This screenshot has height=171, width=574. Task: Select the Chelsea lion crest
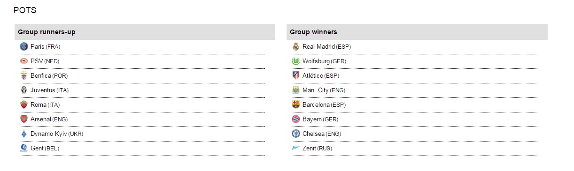click(296, 134)
